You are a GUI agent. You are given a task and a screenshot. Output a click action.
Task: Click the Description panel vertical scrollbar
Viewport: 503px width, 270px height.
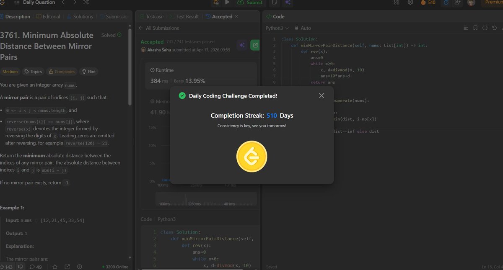(x=130, y=66)
